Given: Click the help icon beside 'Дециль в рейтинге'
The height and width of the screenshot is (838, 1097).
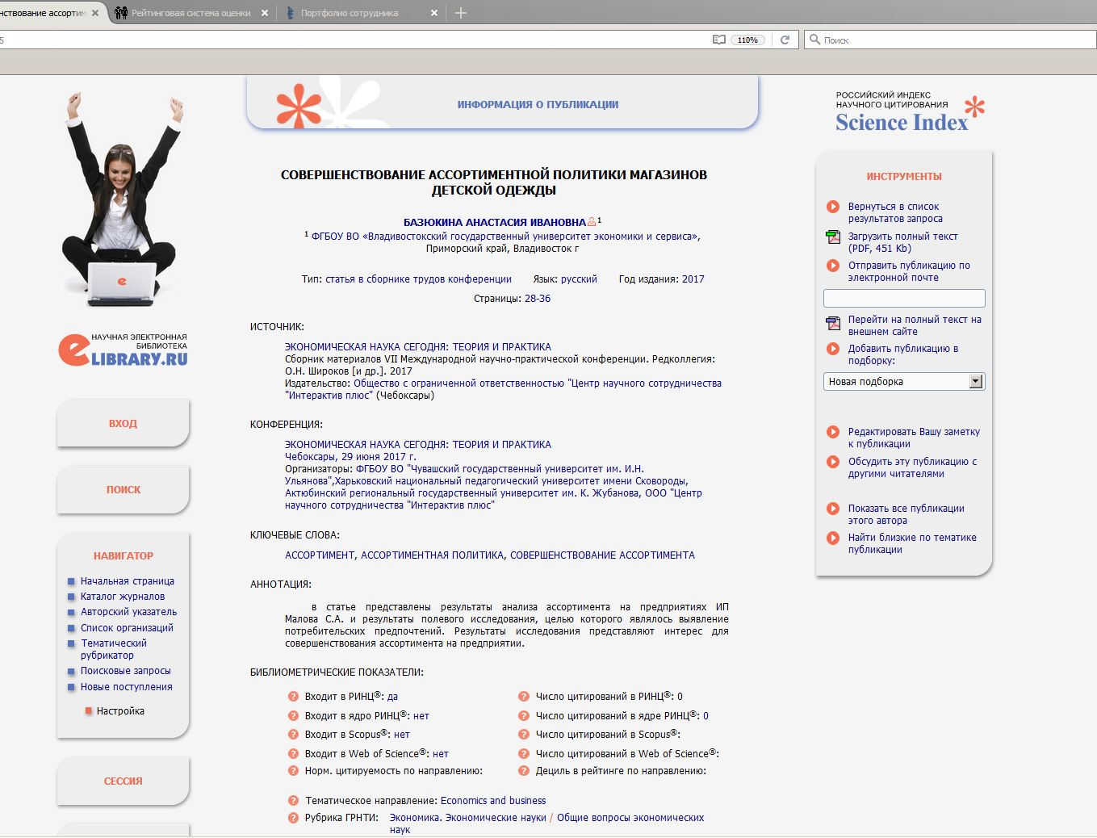Looking at the screenshot, I should [524, 771].
